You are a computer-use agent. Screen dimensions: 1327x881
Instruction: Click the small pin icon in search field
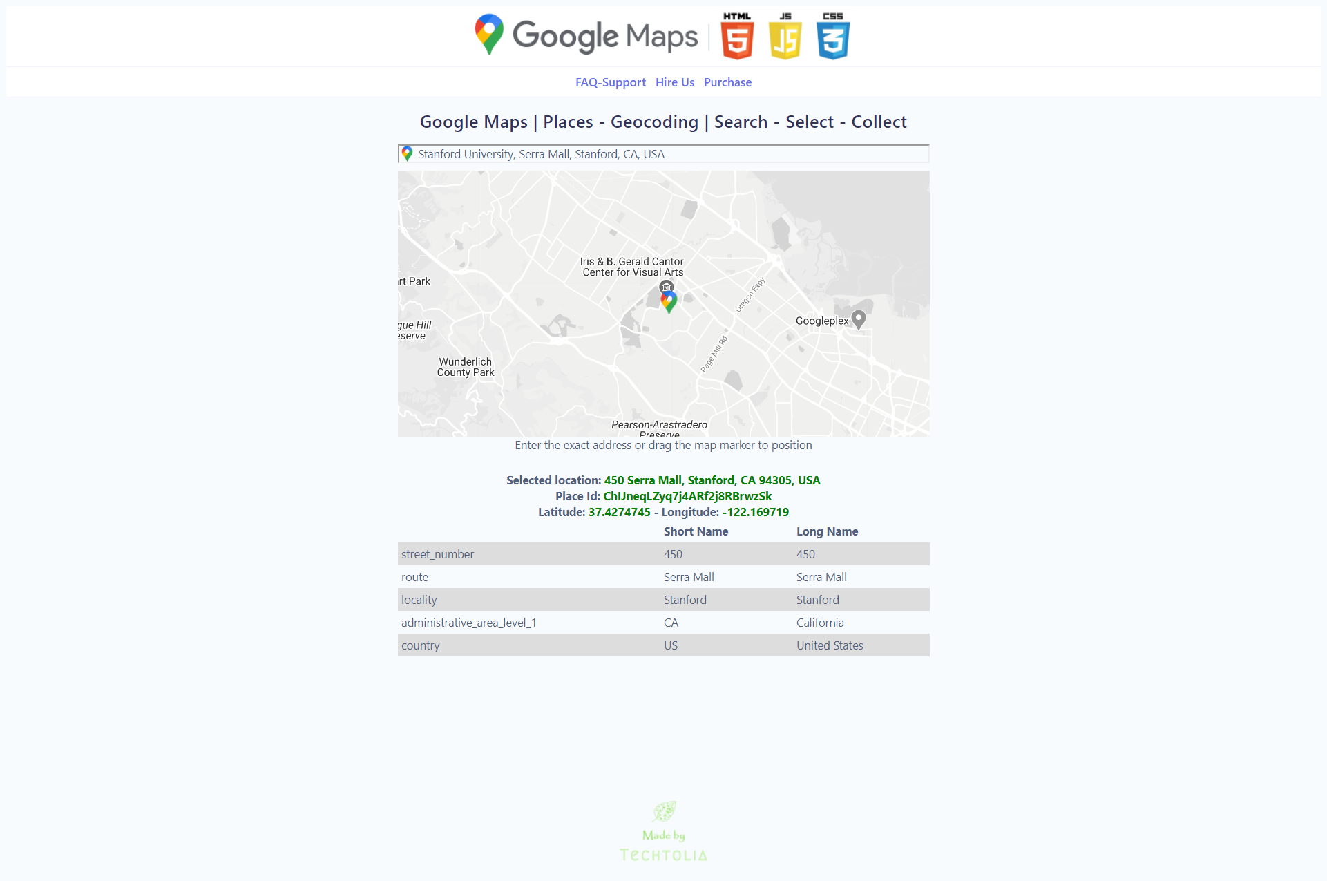(x=408, y=154)
